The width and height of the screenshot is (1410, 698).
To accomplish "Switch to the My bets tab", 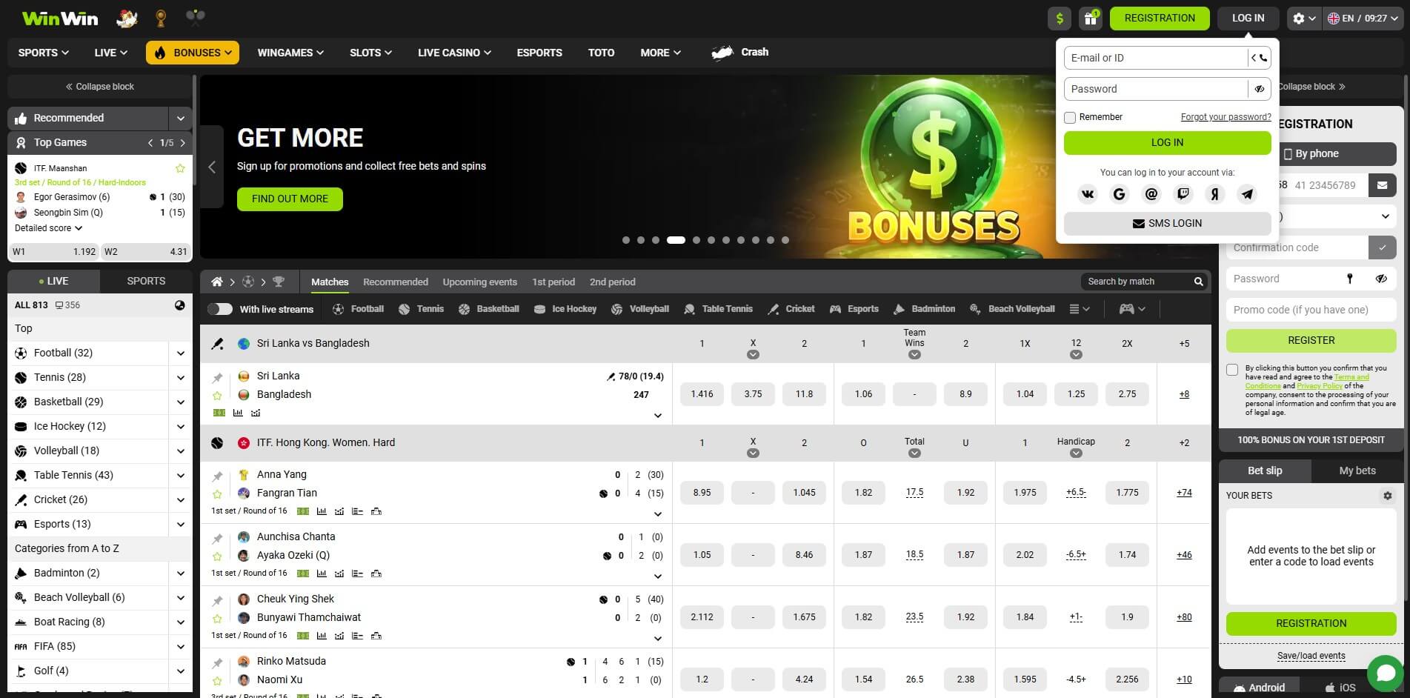I will [x=1357, y=471].
